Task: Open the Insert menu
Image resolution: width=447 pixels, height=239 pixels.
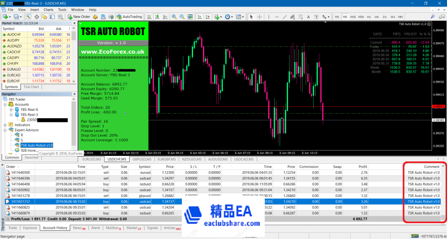Action: (x=34, y=10)
